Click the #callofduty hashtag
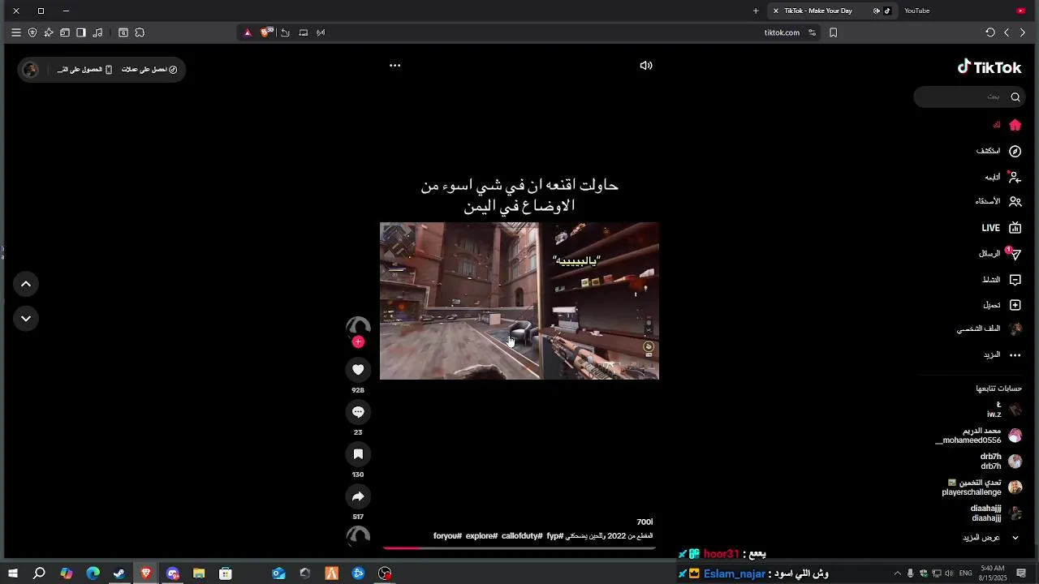The image size is (1039, 584). point(522,536)
